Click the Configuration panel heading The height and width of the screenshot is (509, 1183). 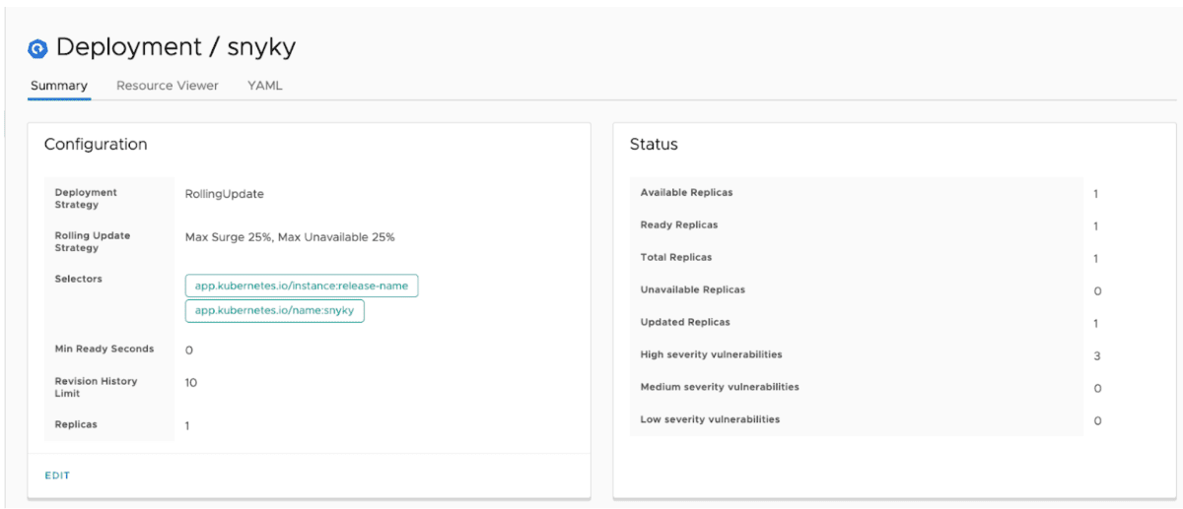(x=96, y=144)
